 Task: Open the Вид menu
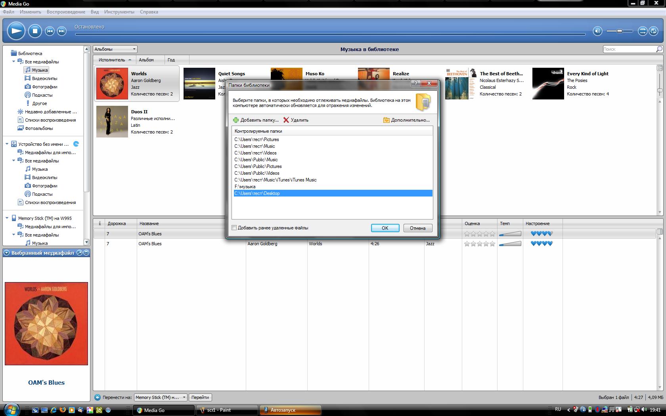point(95,12)
